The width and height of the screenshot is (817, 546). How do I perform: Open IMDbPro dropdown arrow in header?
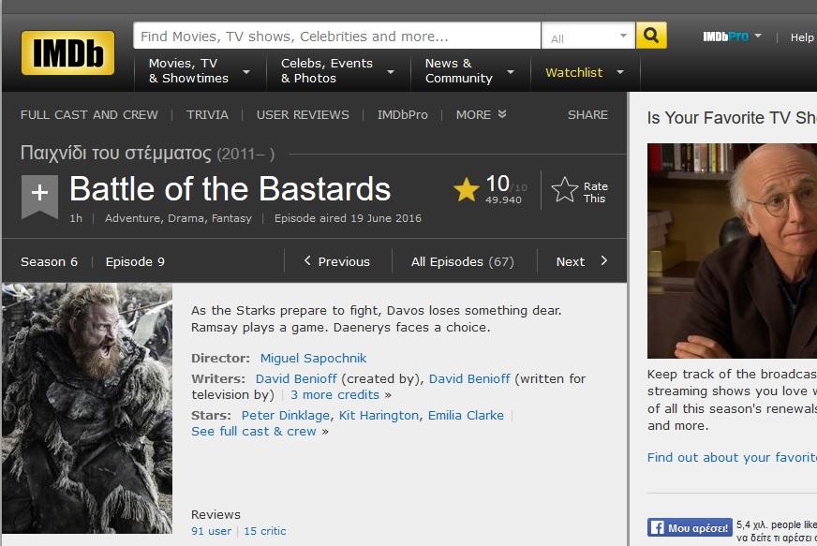(x=758, y=36)
